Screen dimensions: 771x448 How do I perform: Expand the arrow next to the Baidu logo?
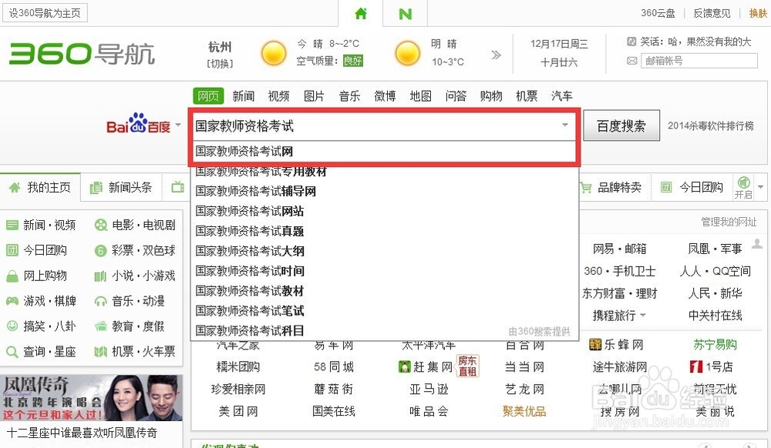178,125
